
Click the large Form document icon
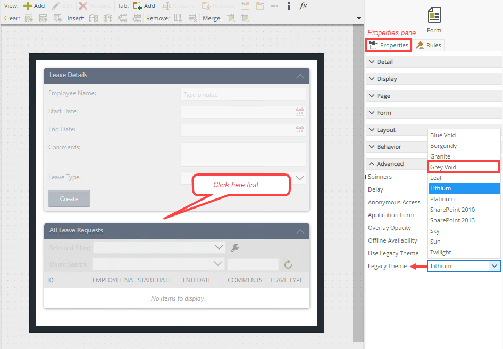(x=434, y=15)
